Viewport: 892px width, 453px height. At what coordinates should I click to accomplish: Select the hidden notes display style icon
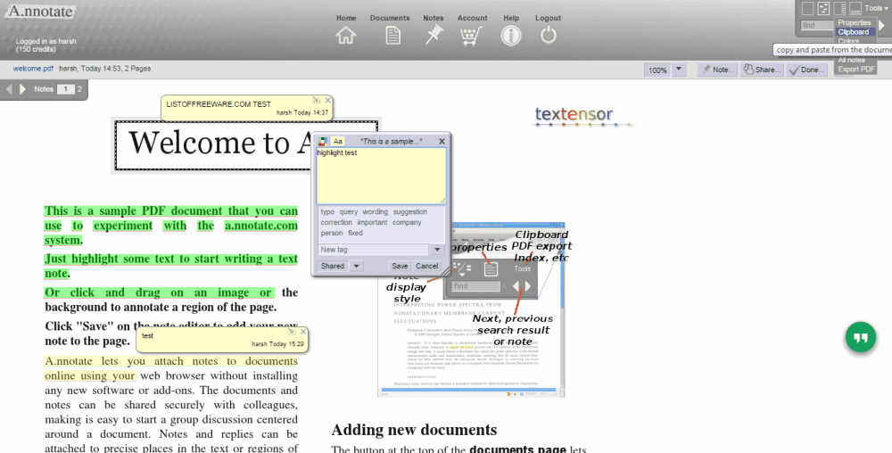[807, 8]
